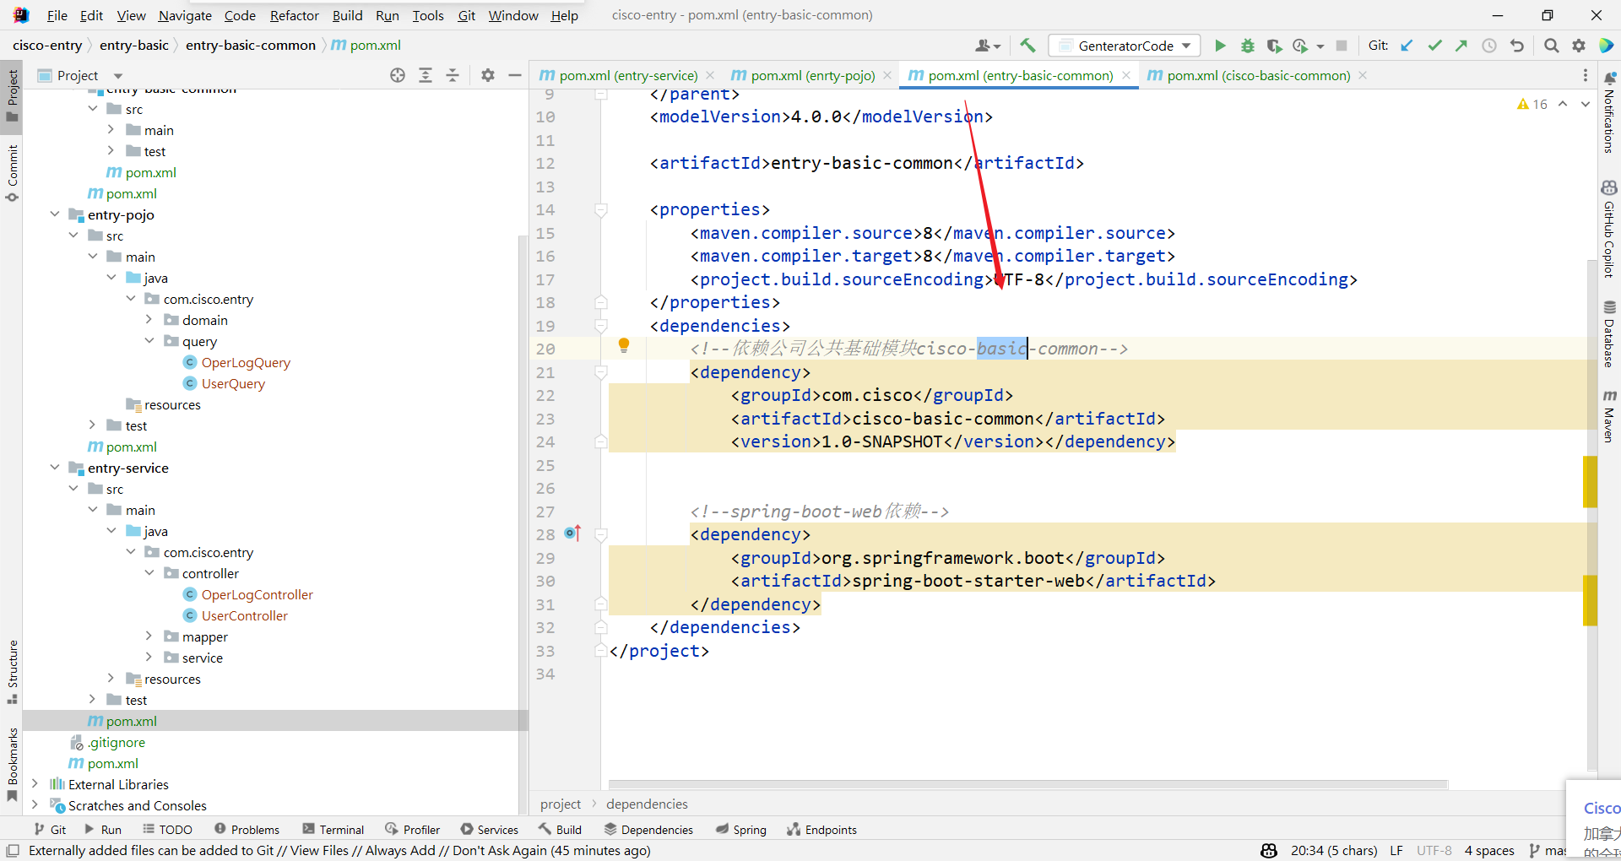Pull updates with the blue Git arrow icon
Viewport: 1621px width, 861px height.
point(1406,45)
